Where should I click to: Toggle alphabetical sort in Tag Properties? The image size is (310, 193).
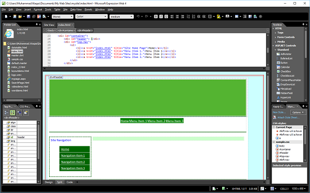click(x=12, y=113)
